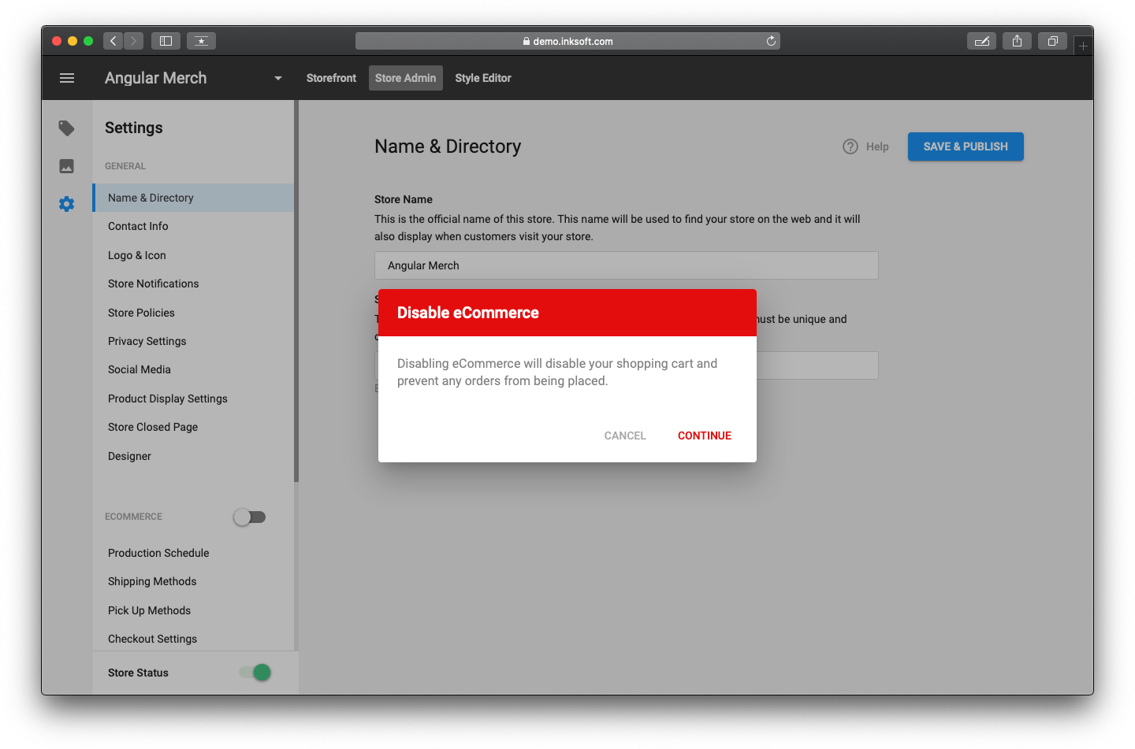Screen dimensions: 1135x749
Task: Toggle the Store Status switch
Action: click(x=255, y=672)
